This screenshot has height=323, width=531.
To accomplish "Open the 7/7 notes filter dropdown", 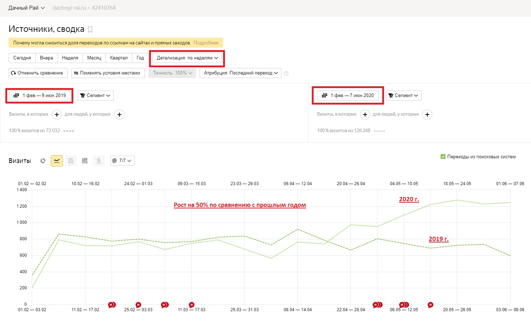I will point(123,161).
